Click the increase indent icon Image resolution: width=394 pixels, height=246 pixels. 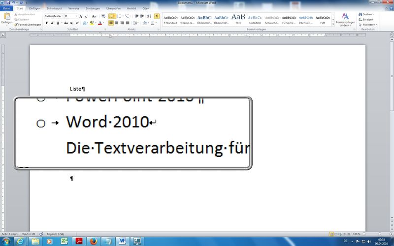click(x=143, y=16)
